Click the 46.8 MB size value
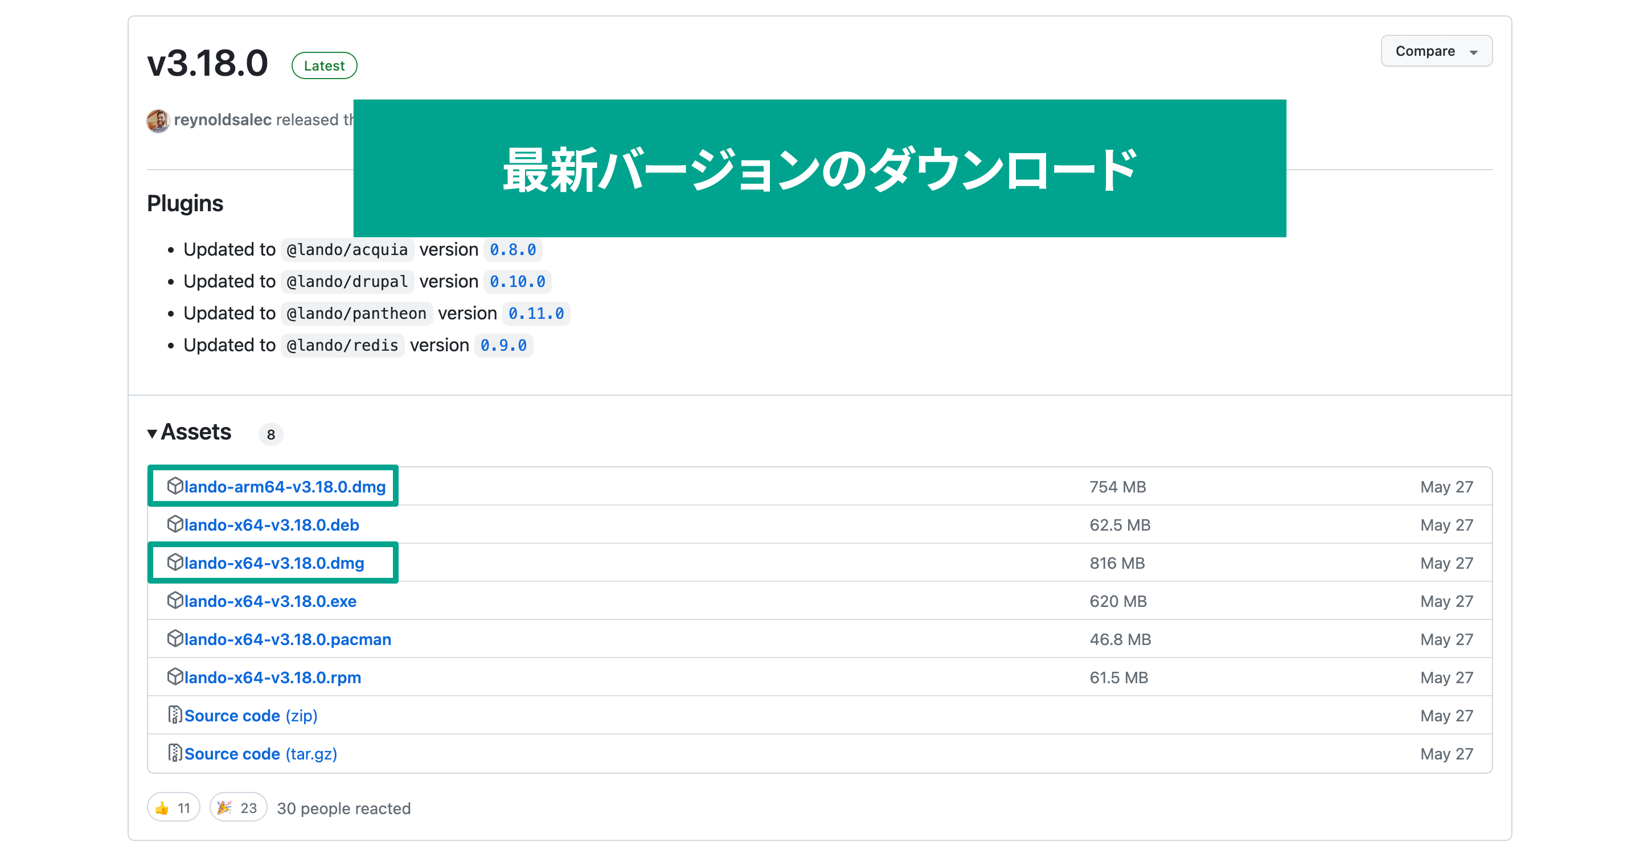1640x854 pixels. point(1120,639)
